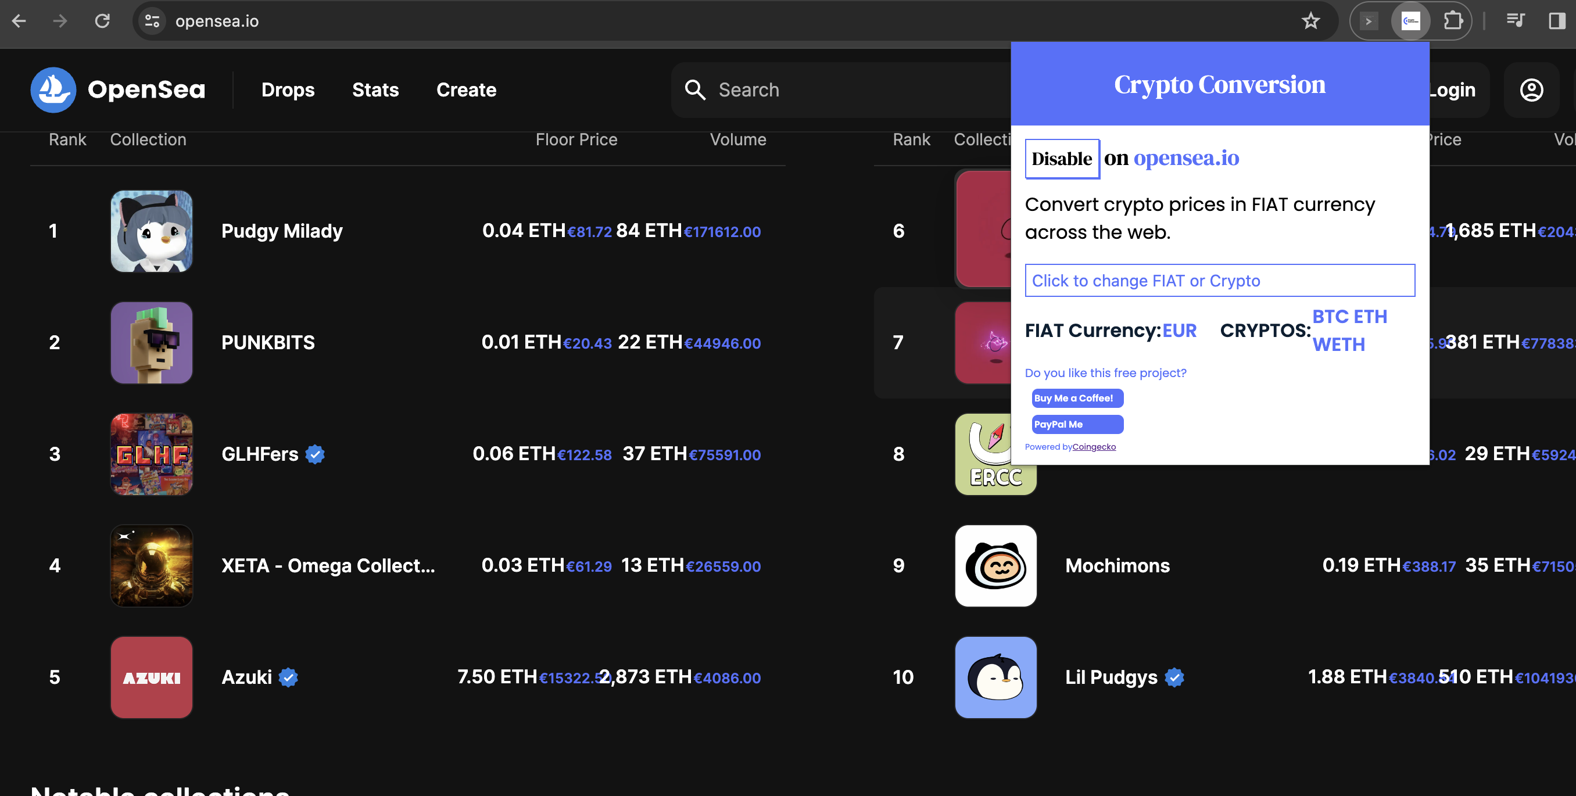This screenshot has height=796, width=1576.
Task: Select EUR fiat currency value
Action: [x=1179, y=331]
